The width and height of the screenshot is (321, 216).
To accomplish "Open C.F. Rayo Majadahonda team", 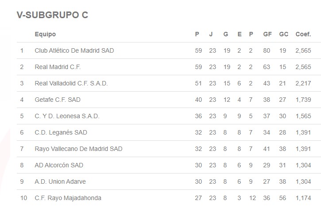I will [x=68, y=198].
